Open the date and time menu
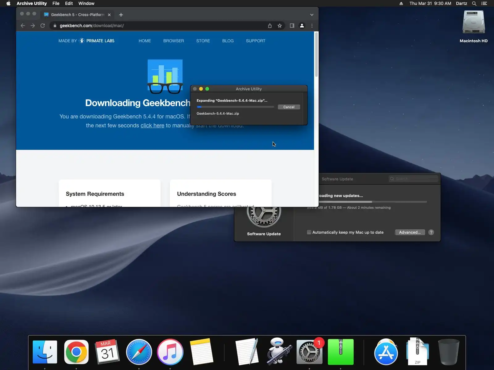Viewport: 494px width, 370px height. coord(430,3)
